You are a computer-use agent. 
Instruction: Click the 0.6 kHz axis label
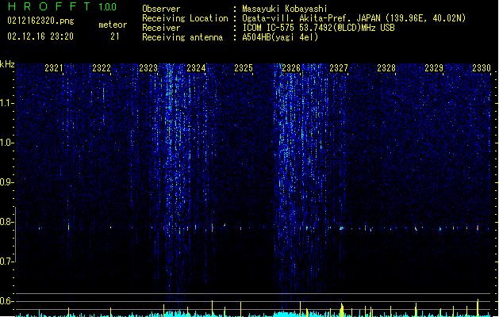(6, 301)
